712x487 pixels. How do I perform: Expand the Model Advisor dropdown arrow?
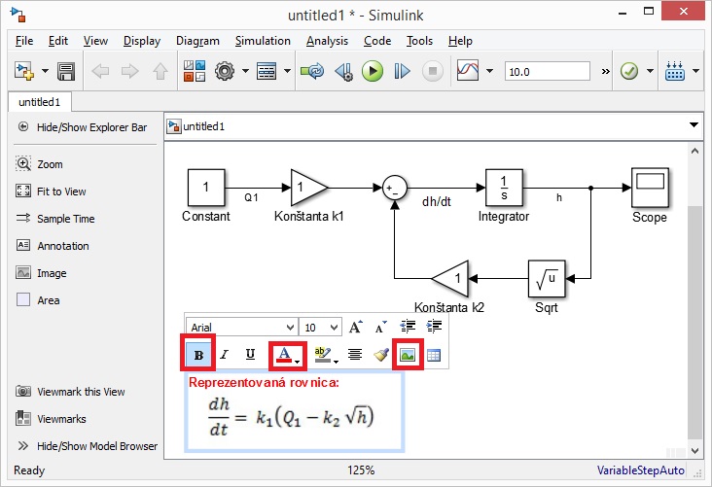(x=650, y=71)
